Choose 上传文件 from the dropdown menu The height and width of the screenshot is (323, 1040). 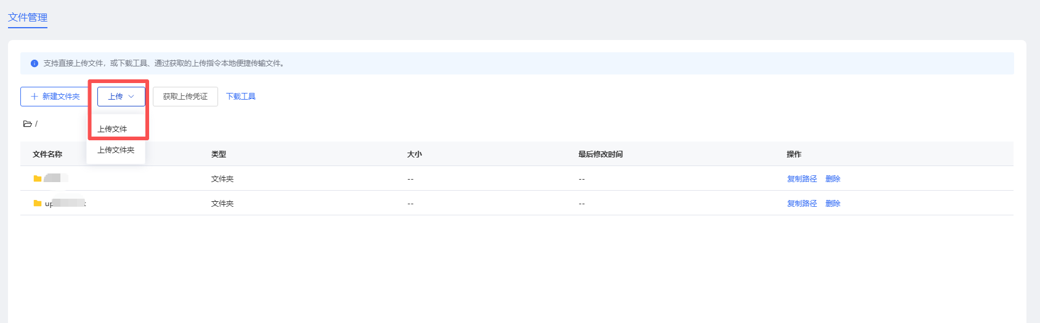pos(113,129)
